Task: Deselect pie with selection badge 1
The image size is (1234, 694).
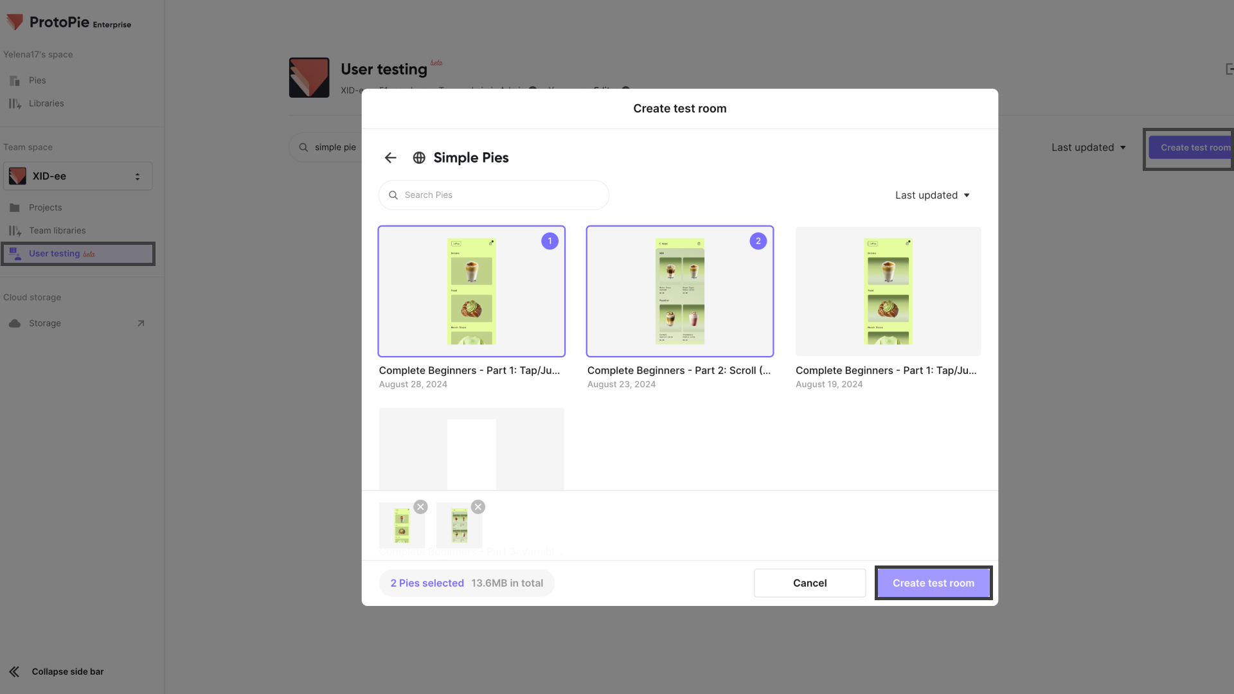Action: (472, 291)
